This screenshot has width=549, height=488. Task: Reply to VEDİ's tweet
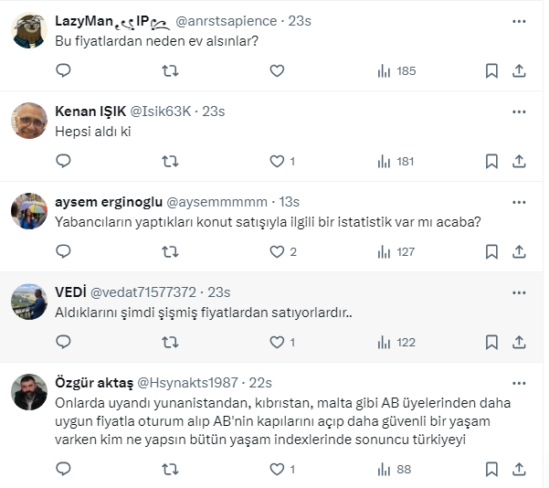click(x=63, y=342)
